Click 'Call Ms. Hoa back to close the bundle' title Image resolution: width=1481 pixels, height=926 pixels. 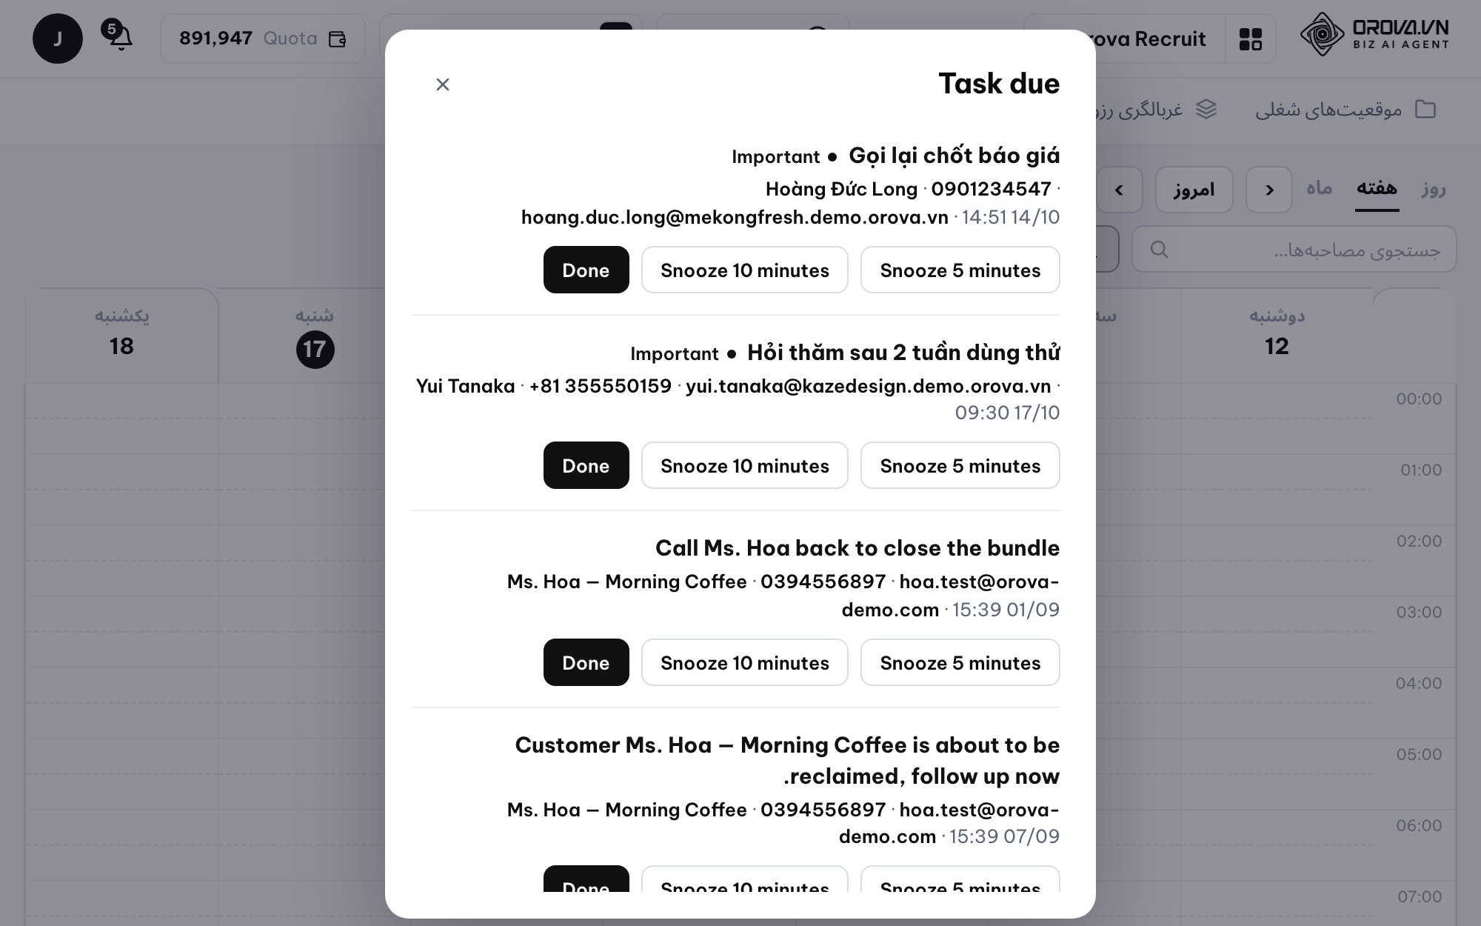click(x=857, y=547)
